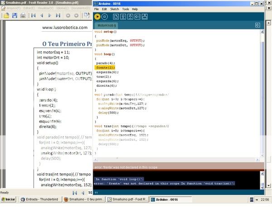Open the Arduino Tools menu
272x213 pixels.
pyautogui.click(x=126, y=9)
